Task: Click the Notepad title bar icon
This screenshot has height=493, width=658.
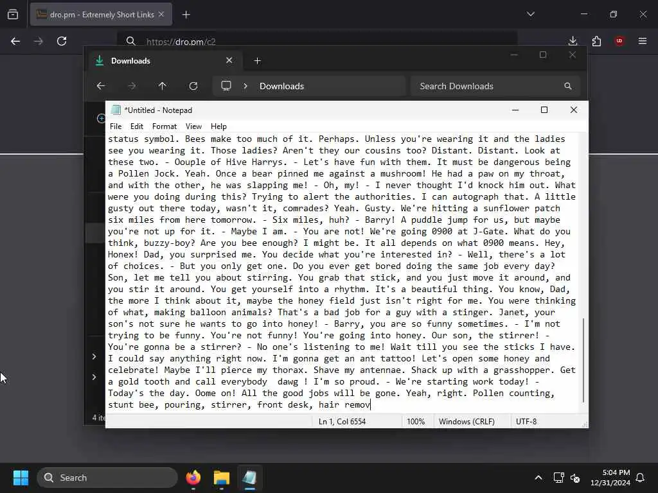Action: 116,110
